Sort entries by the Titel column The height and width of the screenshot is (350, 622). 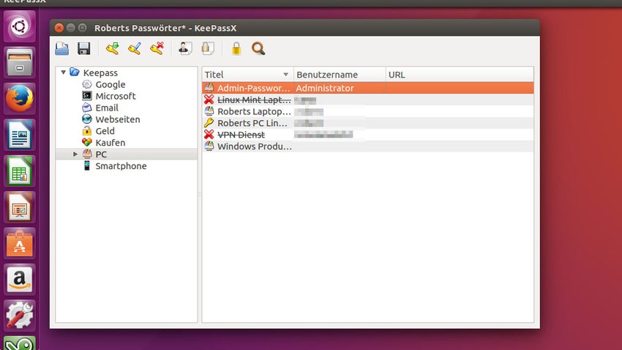247,75
